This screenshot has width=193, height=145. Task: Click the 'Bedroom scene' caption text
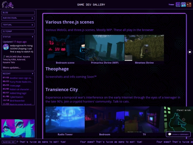coord(65,63)
